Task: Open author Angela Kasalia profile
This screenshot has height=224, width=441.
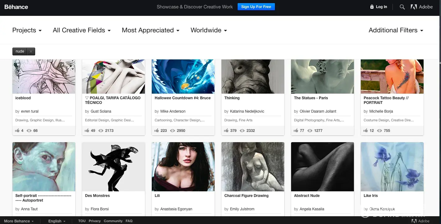Action: point(312,209)
